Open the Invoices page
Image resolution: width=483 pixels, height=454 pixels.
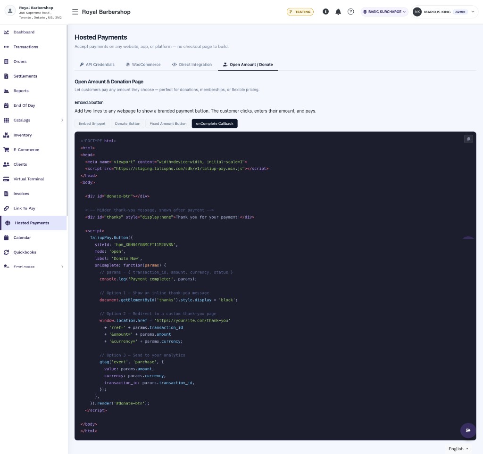tap(21, 194)
